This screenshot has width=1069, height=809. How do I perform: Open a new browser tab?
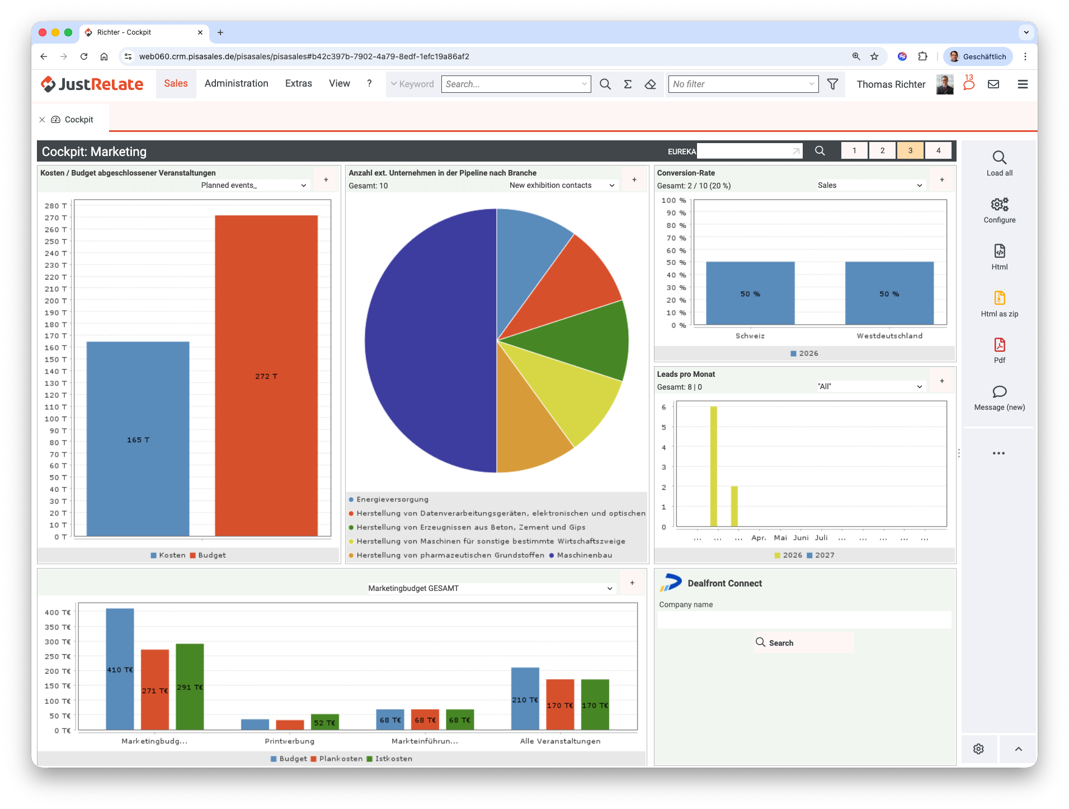220,32
